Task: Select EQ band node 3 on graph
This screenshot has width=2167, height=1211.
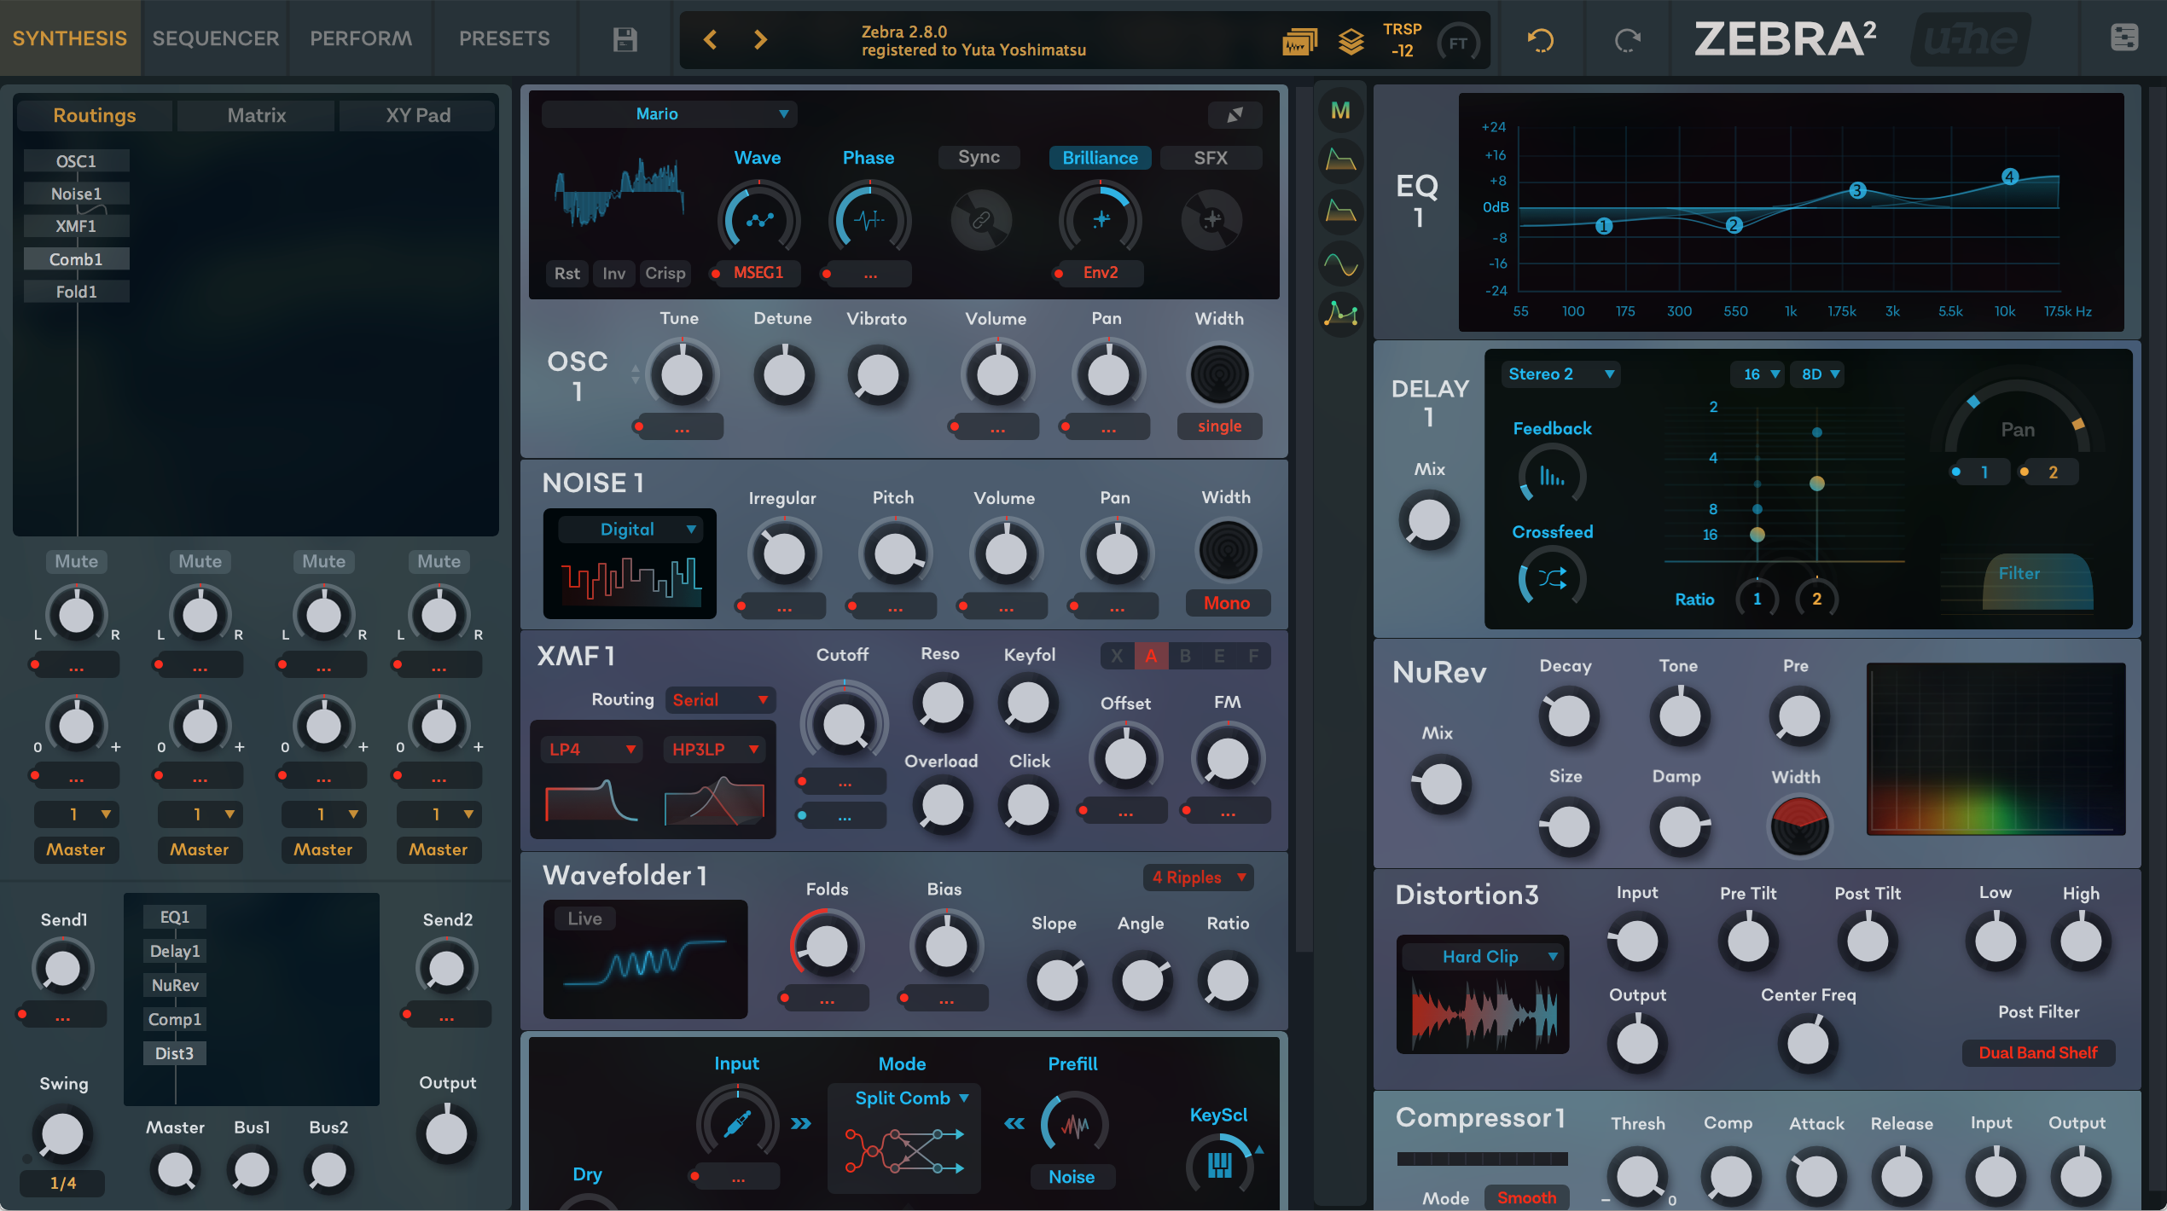Action: point(1857,190)
